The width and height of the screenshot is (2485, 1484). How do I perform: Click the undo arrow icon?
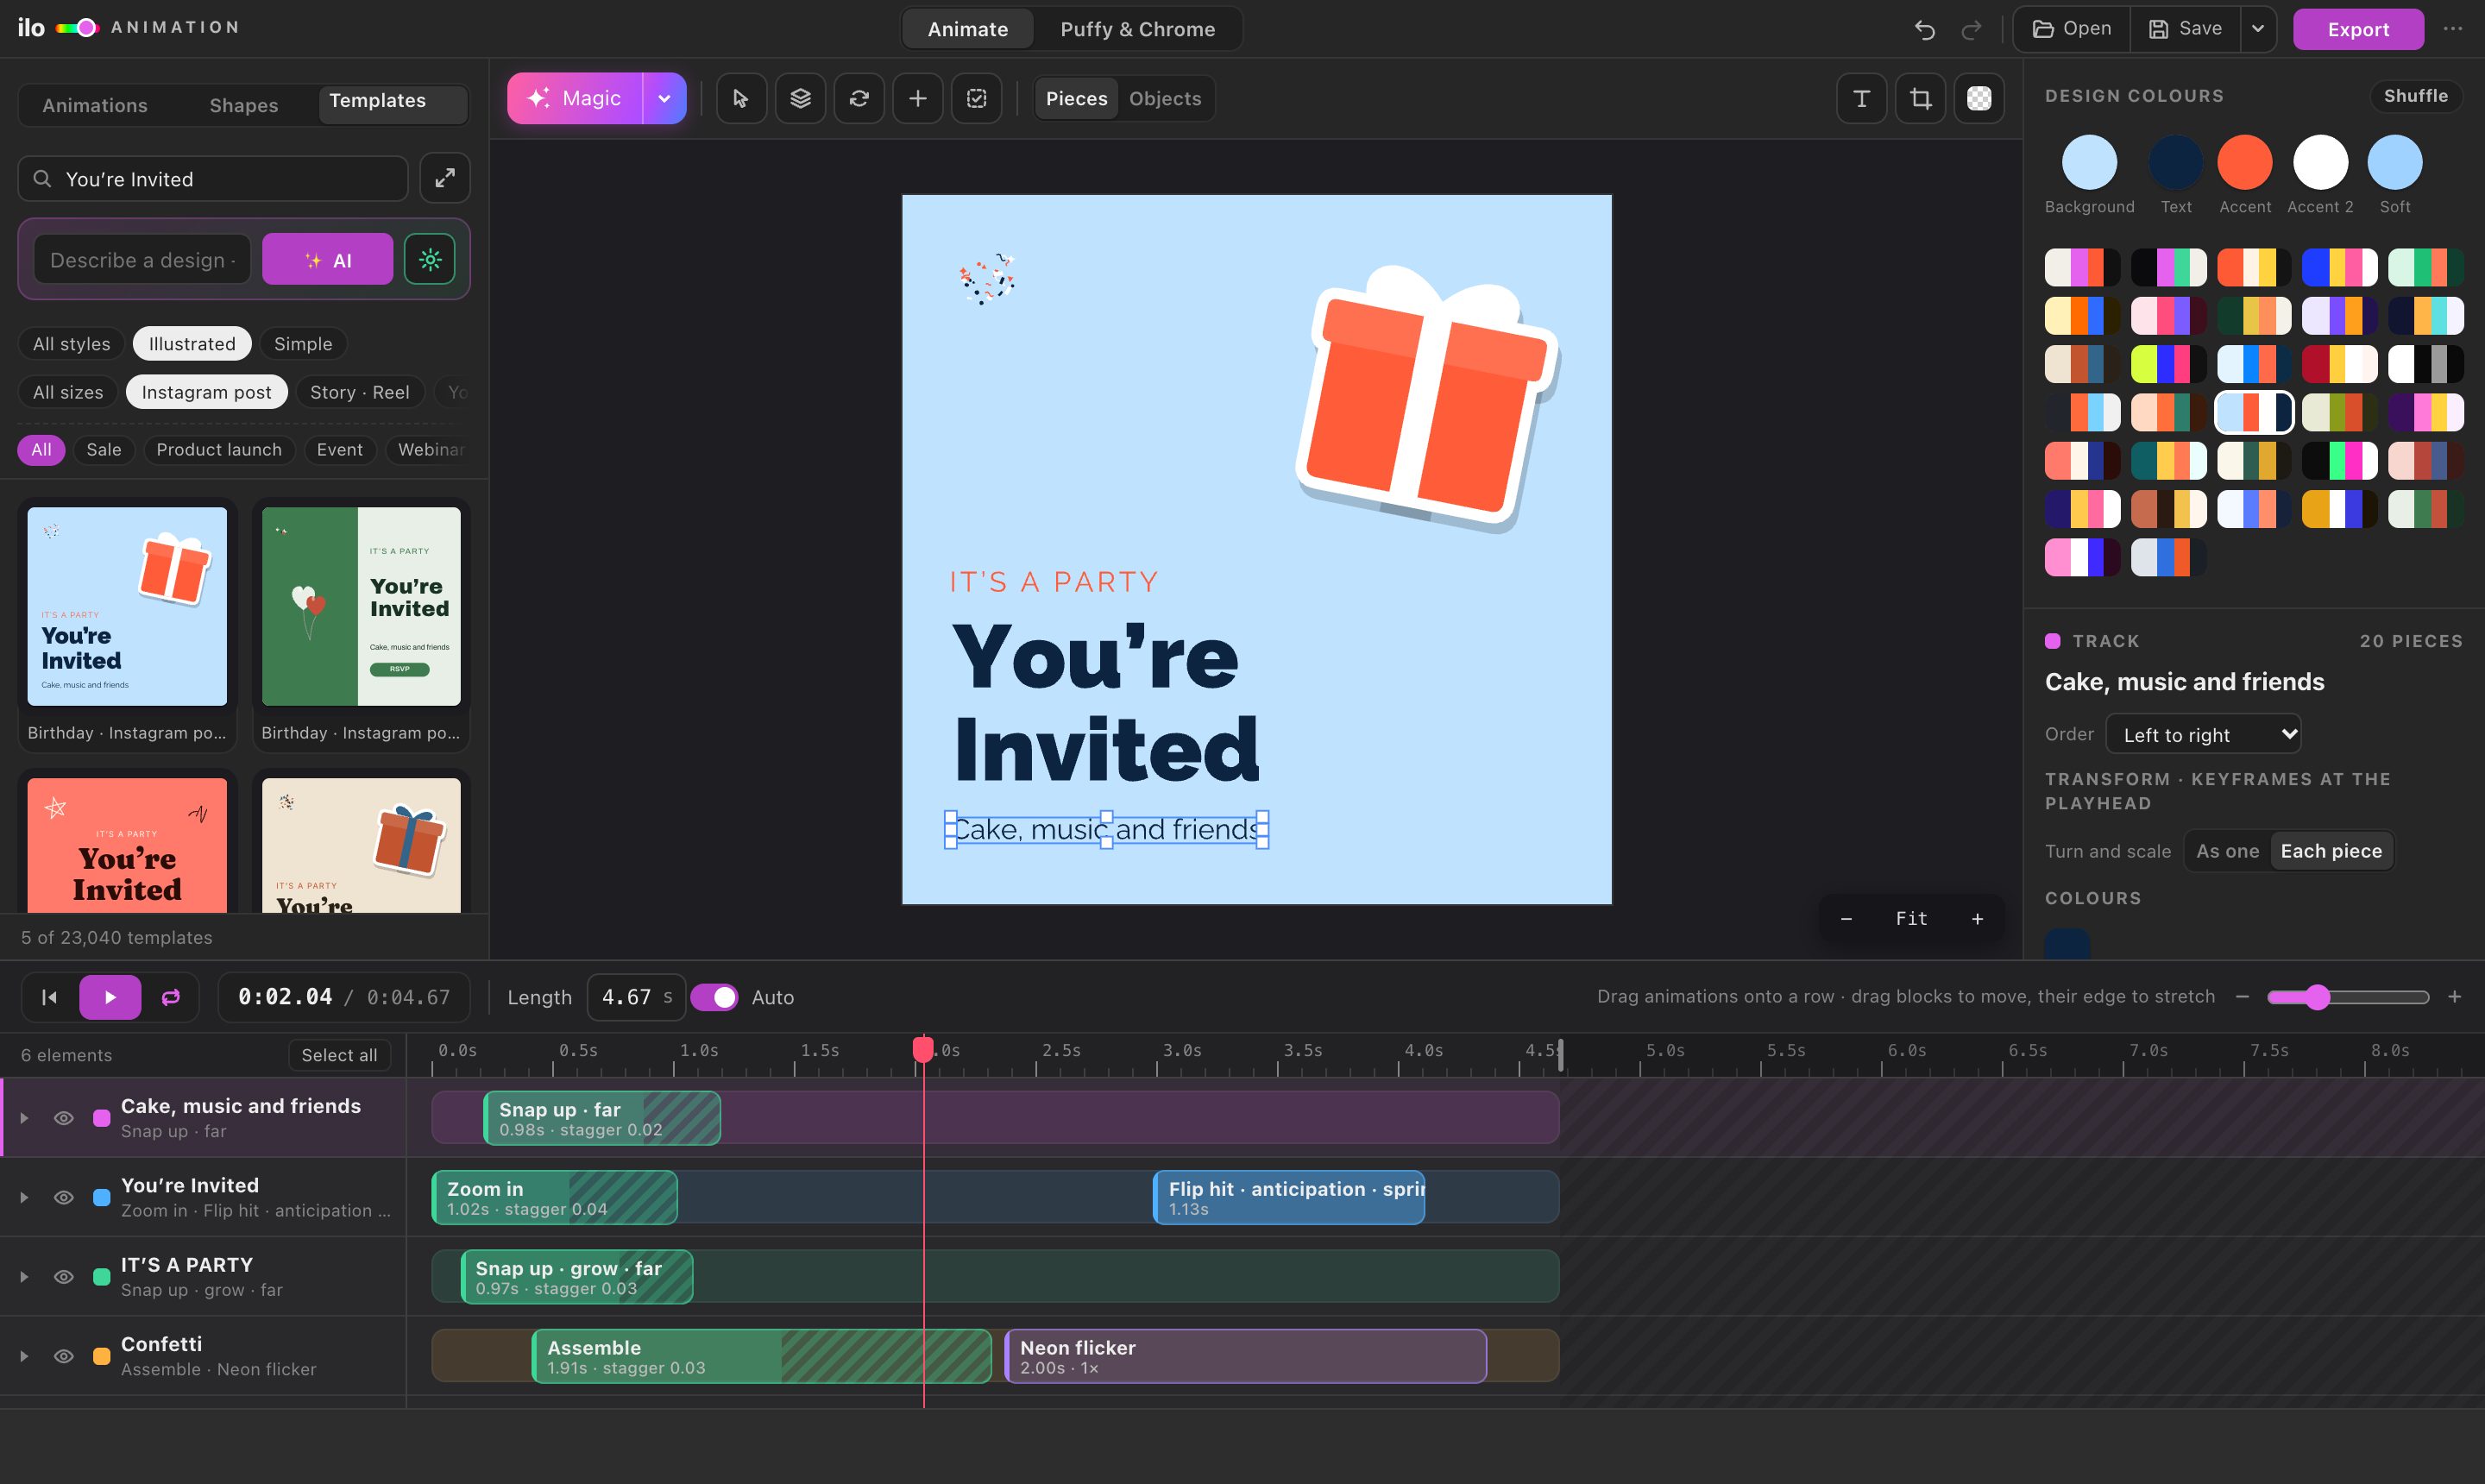1925,29
